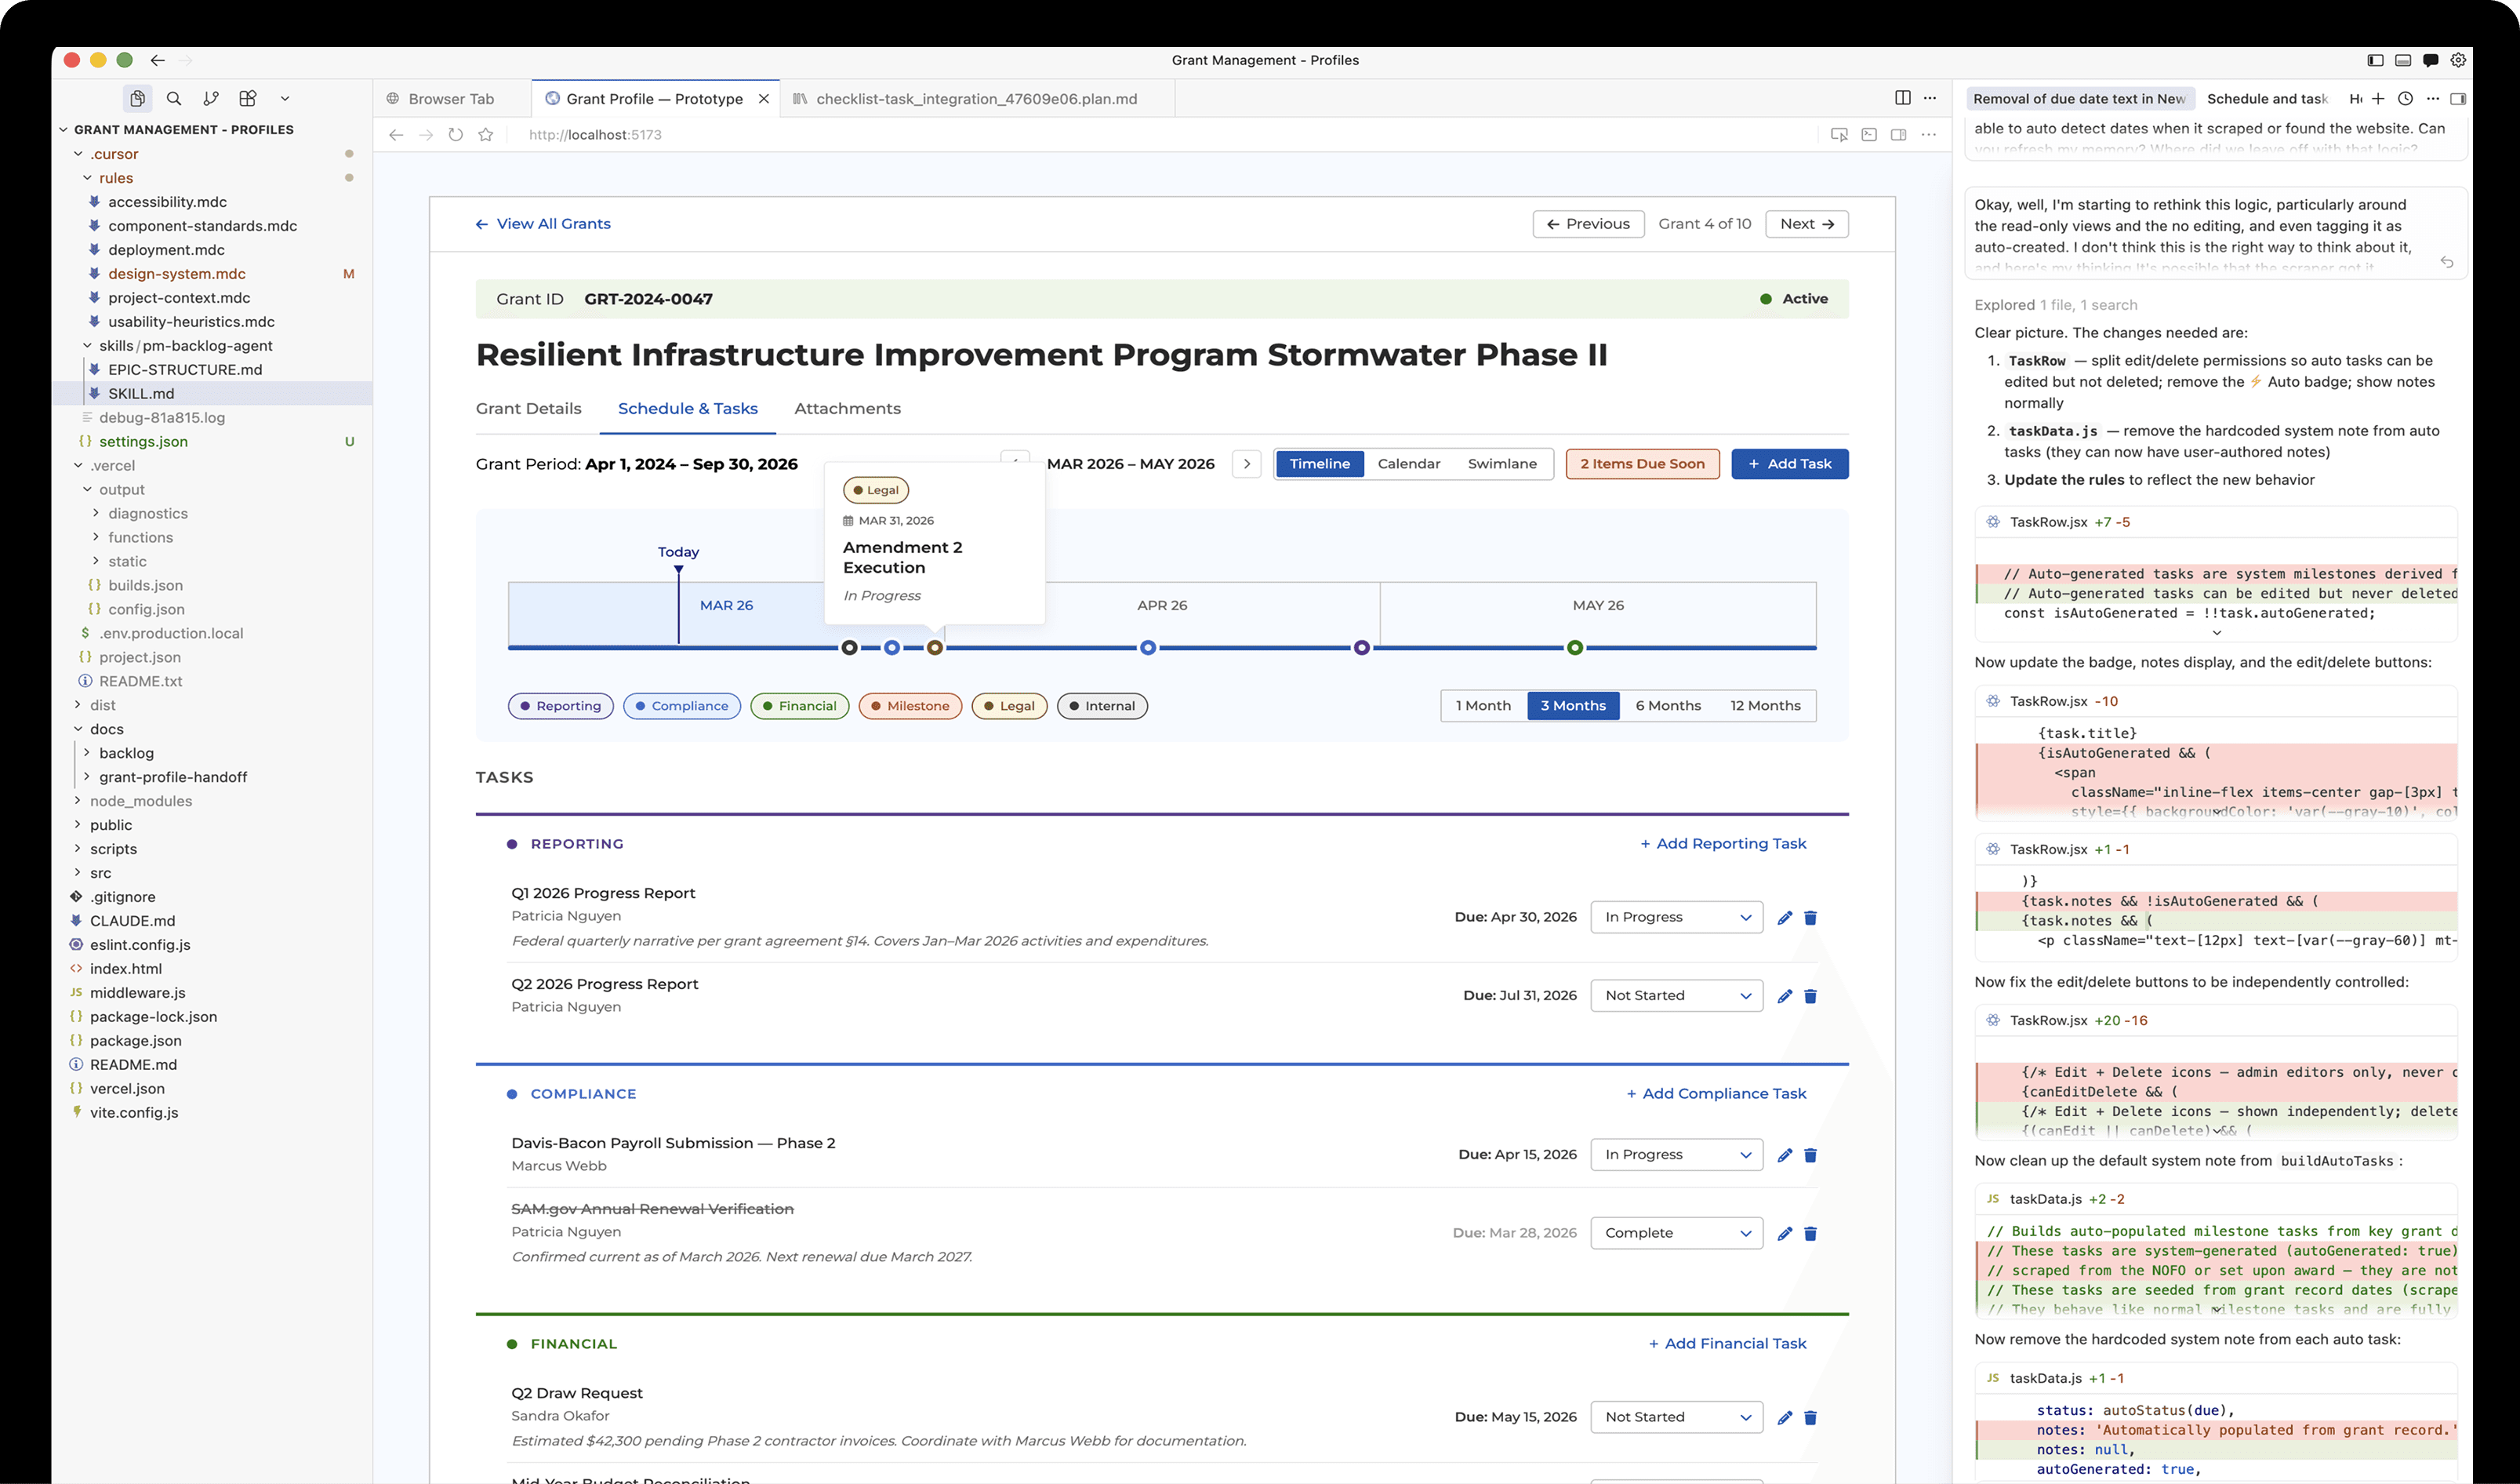Expand the node_modules folder
Screen dimensions: 2520x1484
point(140,801)
